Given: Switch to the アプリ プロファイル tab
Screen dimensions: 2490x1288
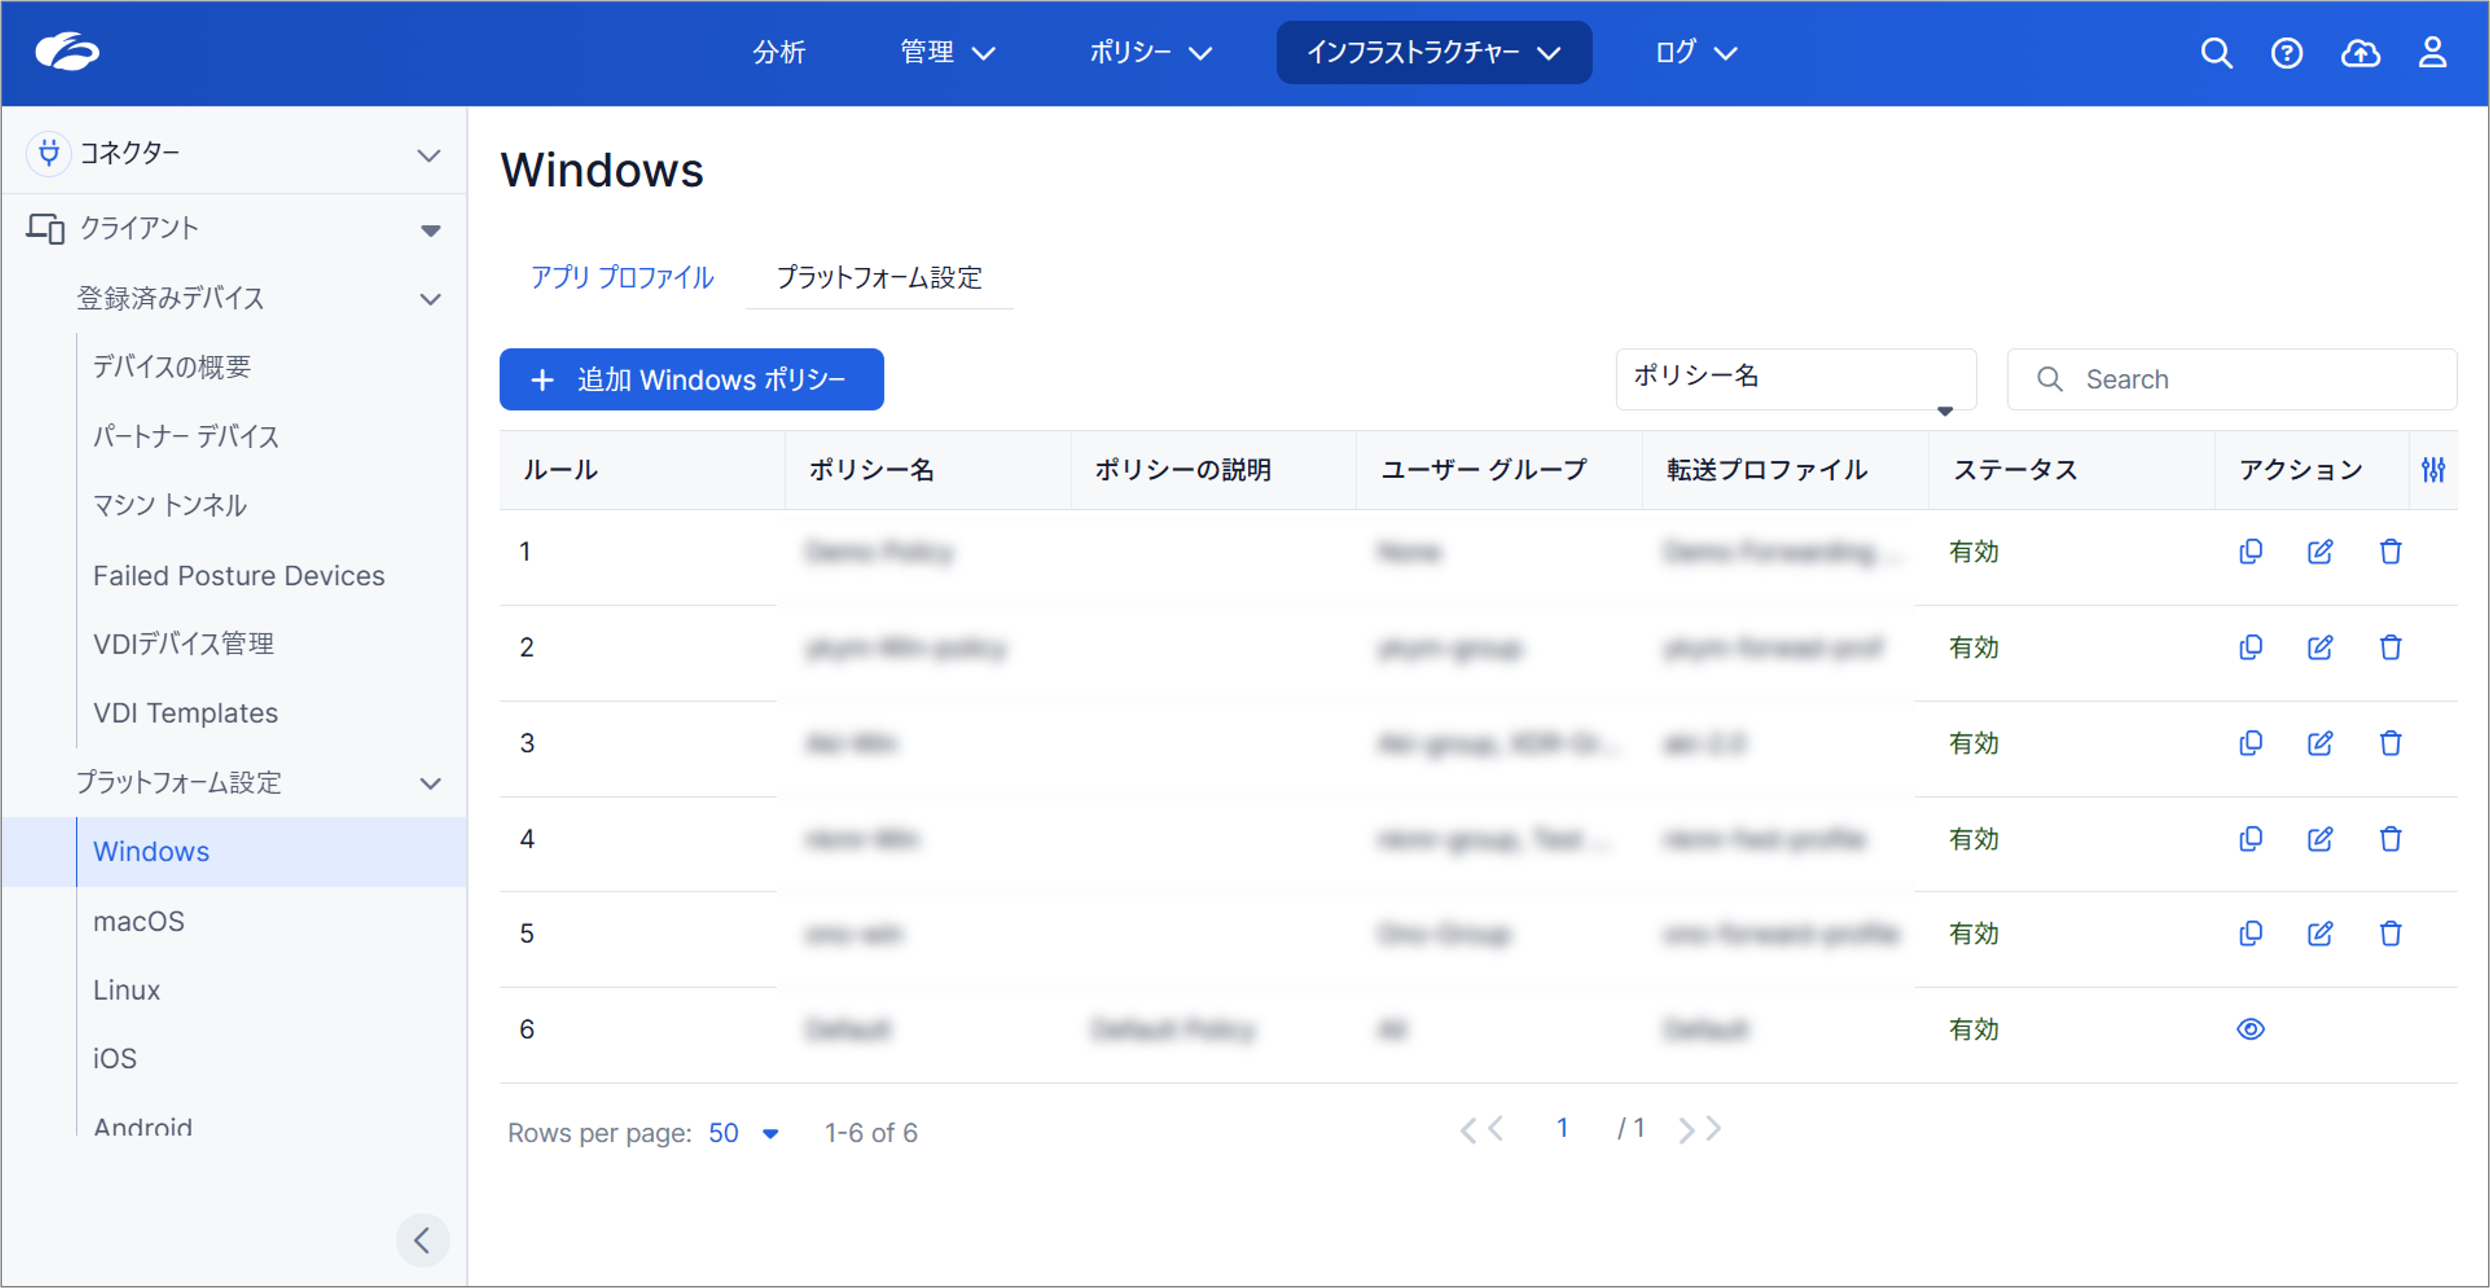Looking at the screenshot, I should click(x=621, y=278).
